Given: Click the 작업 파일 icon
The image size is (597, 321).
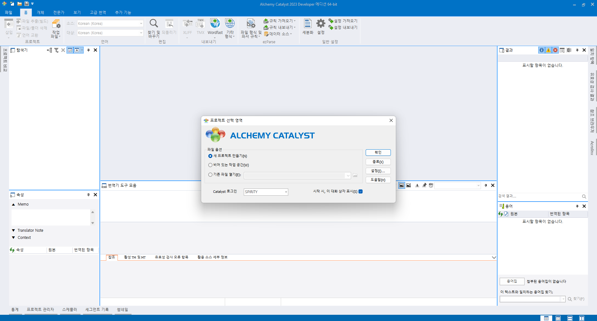Looking at the screenshot, I should pos(56,24).
